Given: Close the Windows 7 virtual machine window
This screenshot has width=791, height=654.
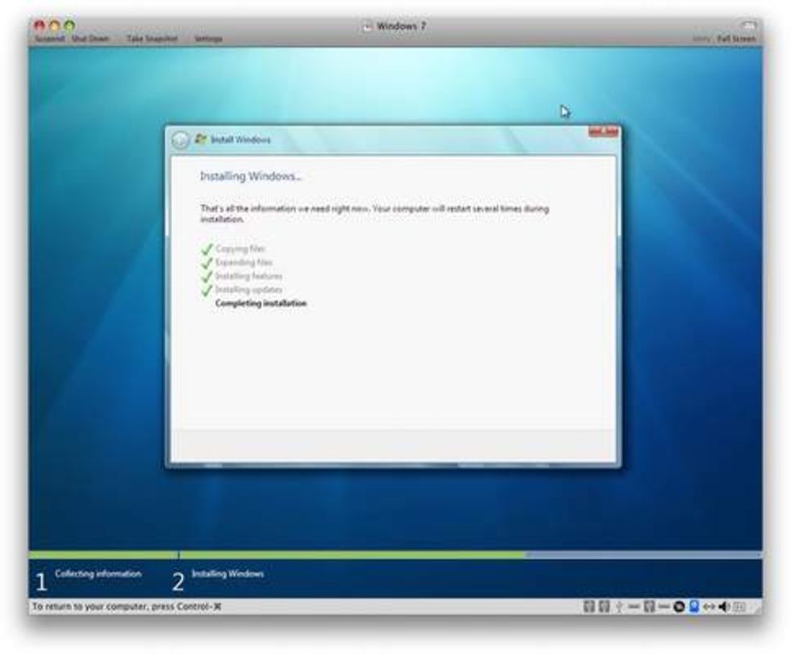Looking at the screenshot, I should [x=40, y=25].
